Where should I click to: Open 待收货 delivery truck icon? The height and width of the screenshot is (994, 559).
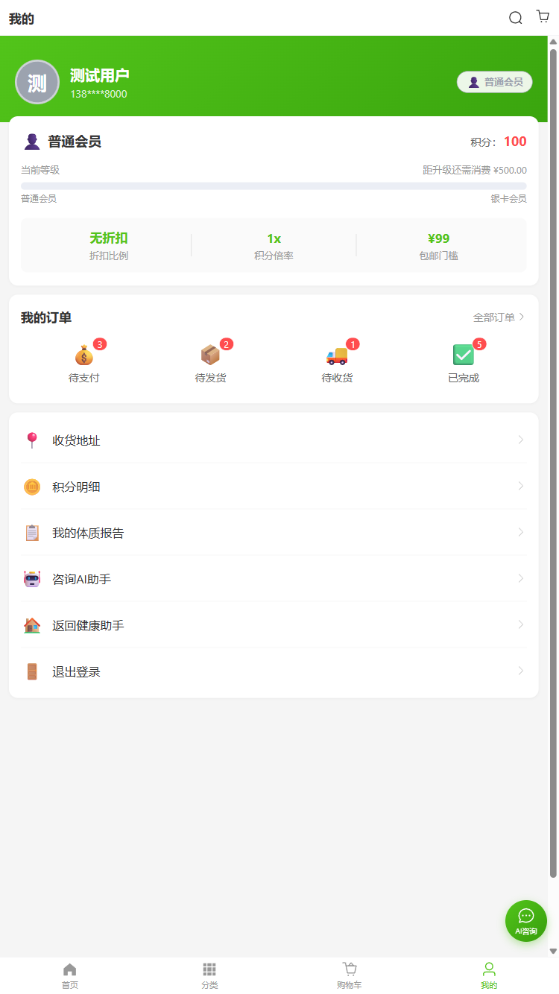[337, 355]
